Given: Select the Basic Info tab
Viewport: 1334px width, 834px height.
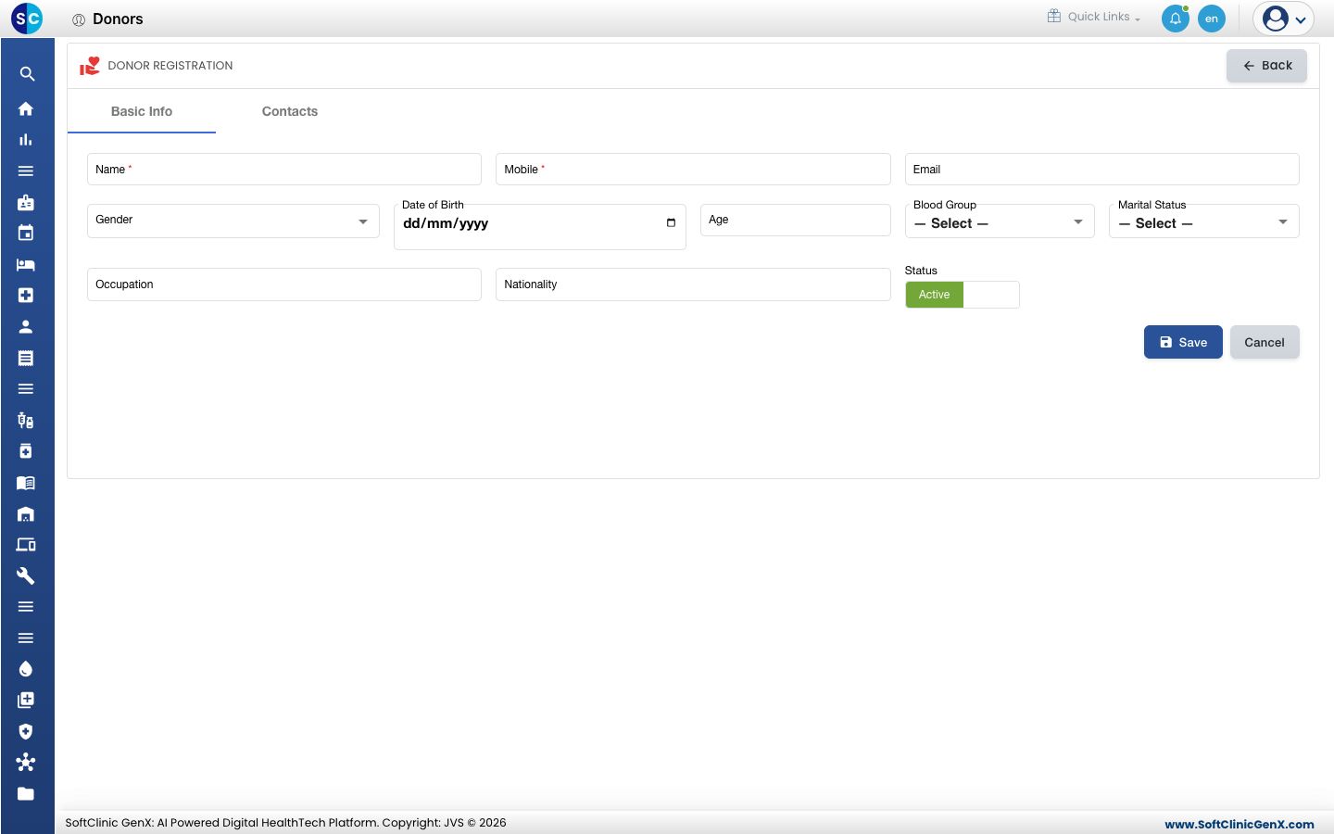Looking at the screenshot, I should click(142, 111).
